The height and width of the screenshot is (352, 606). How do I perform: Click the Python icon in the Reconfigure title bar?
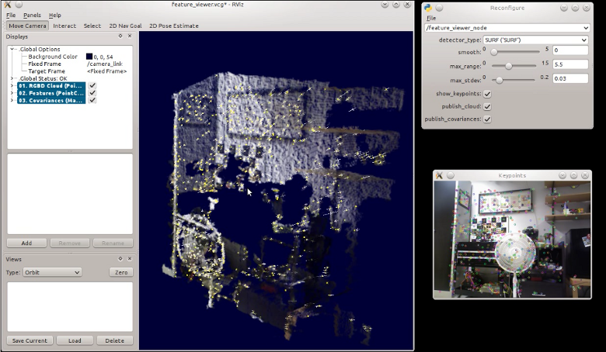click(428, 8)
